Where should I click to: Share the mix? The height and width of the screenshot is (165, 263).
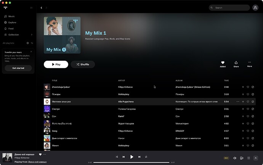[x=236, y=64]
